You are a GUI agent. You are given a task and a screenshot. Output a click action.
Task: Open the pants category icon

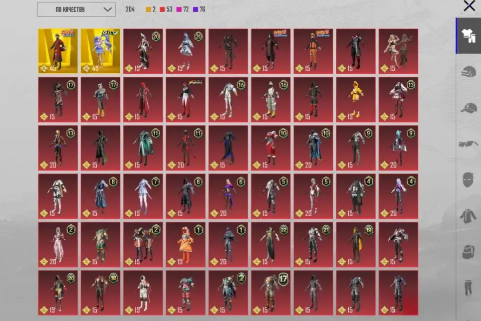(x=468, y=287)
